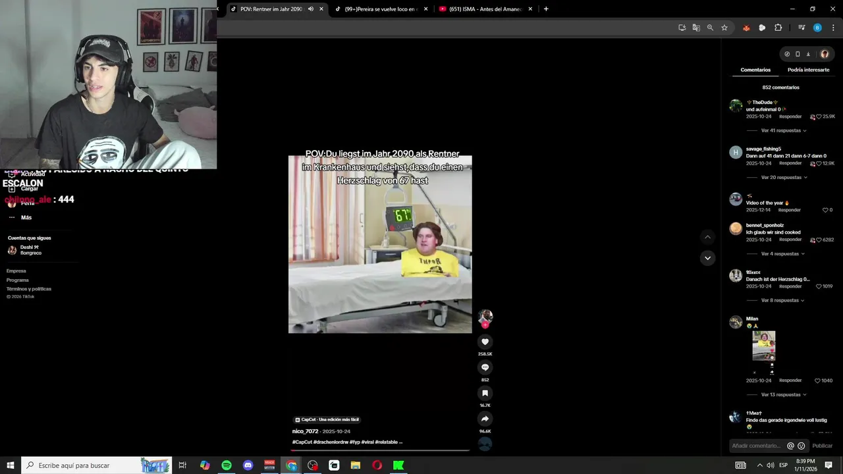
Task: Go to previous video with up chevron
Action: point(707,237)
